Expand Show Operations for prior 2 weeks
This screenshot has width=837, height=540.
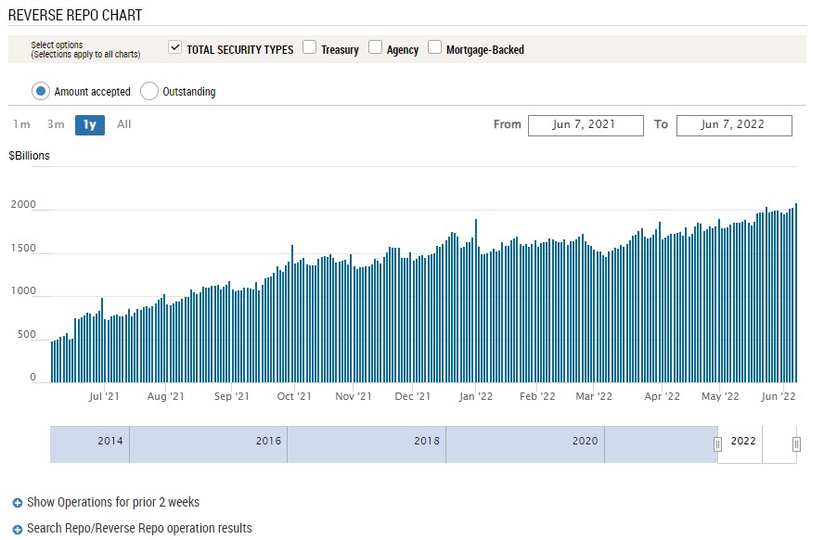(x=113, y=503)
